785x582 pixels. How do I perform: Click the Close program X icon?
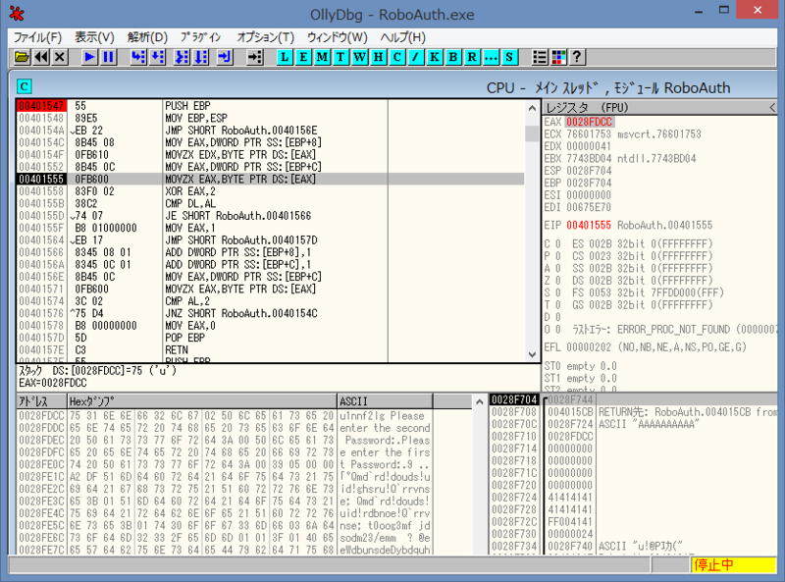coord(60,57)
